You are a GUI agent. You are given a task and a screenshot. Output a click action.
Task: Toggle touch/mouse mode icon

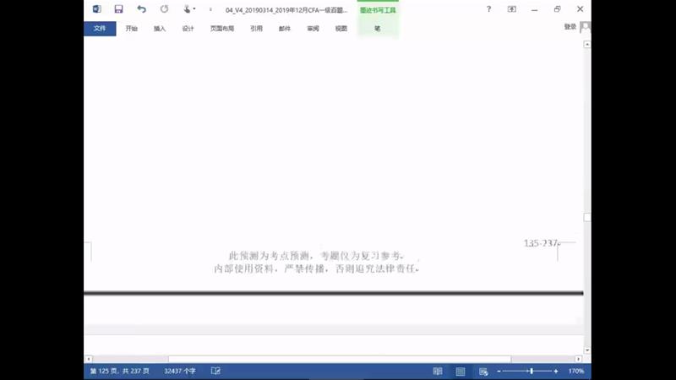(x=187, y=9)
